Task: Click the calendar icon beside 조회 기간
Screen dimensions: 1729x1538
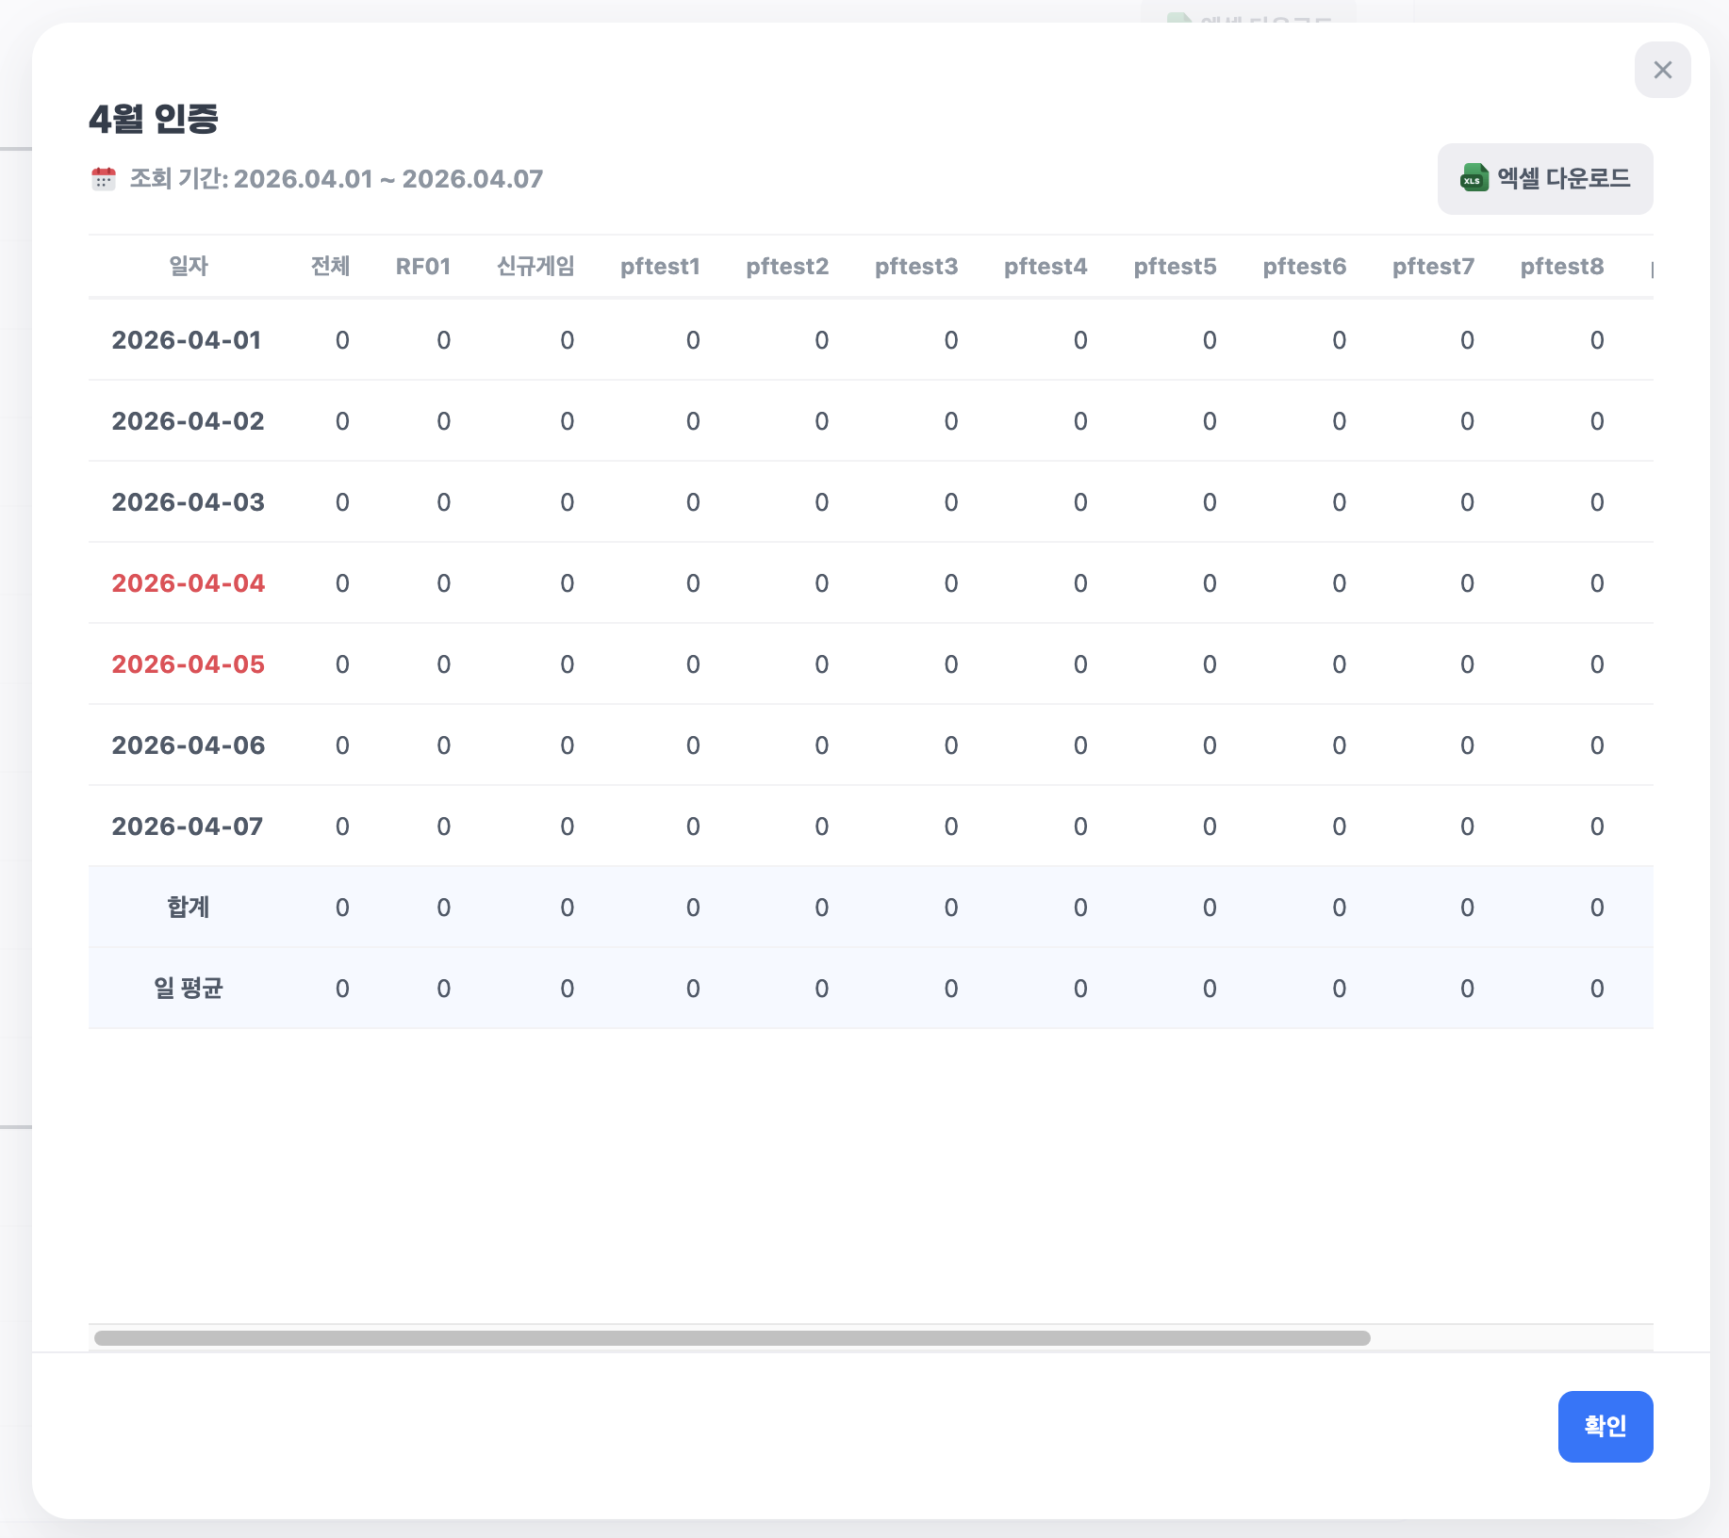Action: click(x=104, y=179)
